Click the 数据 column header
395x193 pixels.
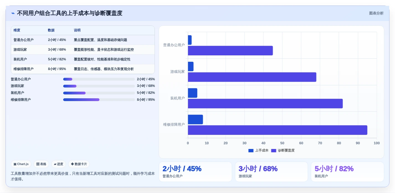(51, 30)
